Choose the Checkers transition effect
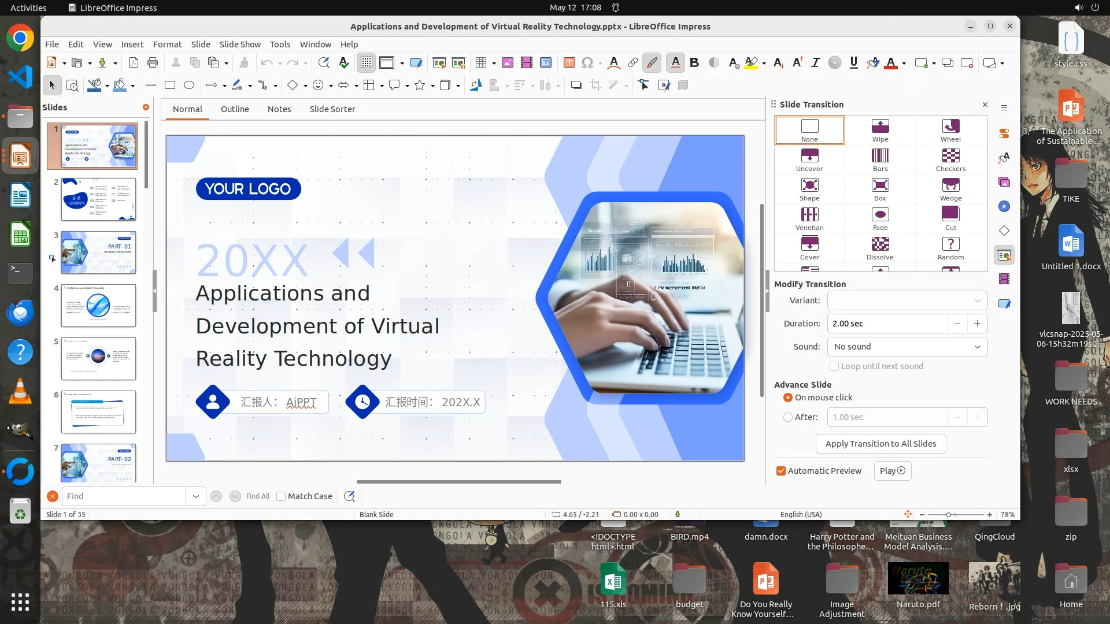The height and width of the screenshot is (624, 1110). 950,156
